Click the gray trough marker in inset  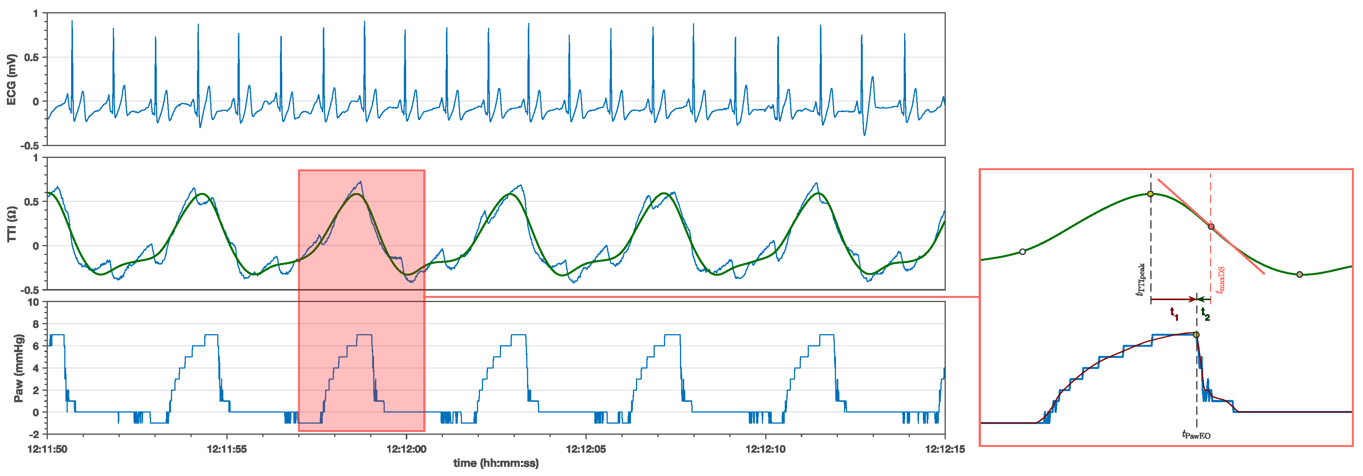pos(1300,275)
